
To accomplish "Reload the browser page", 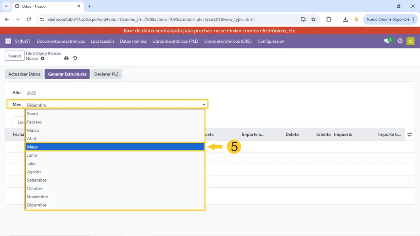I will [29, 19].
